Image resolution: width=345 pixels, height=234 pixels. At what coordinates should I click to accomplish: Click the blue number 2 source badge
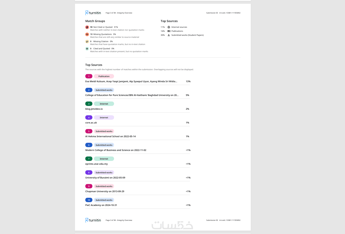click(x=89, y=90)
